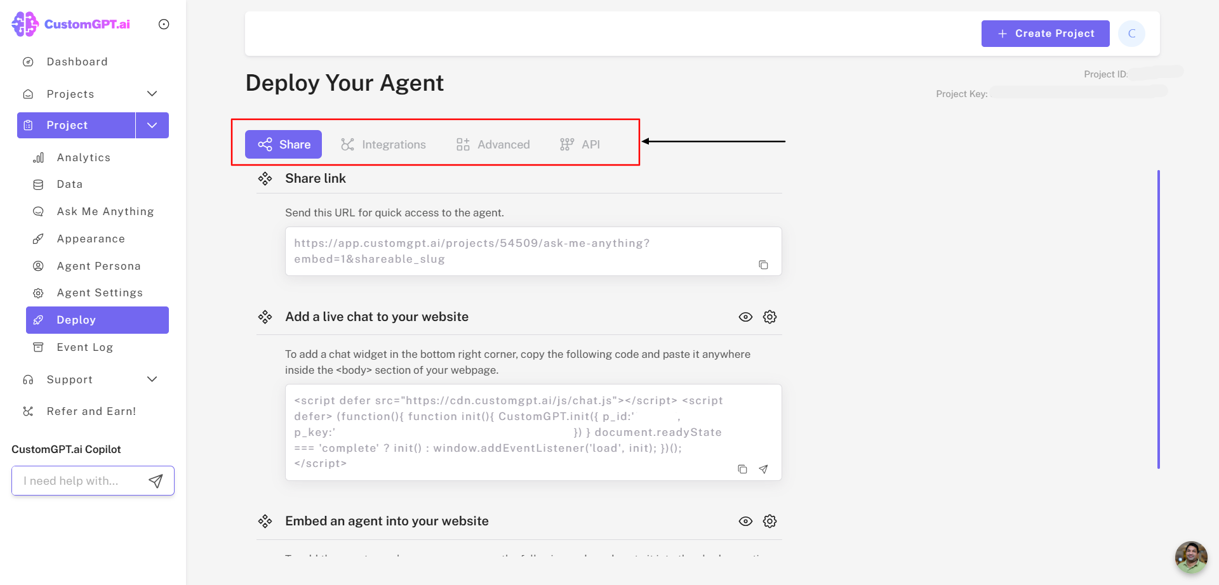Click the Data database icon

point(38,185)
